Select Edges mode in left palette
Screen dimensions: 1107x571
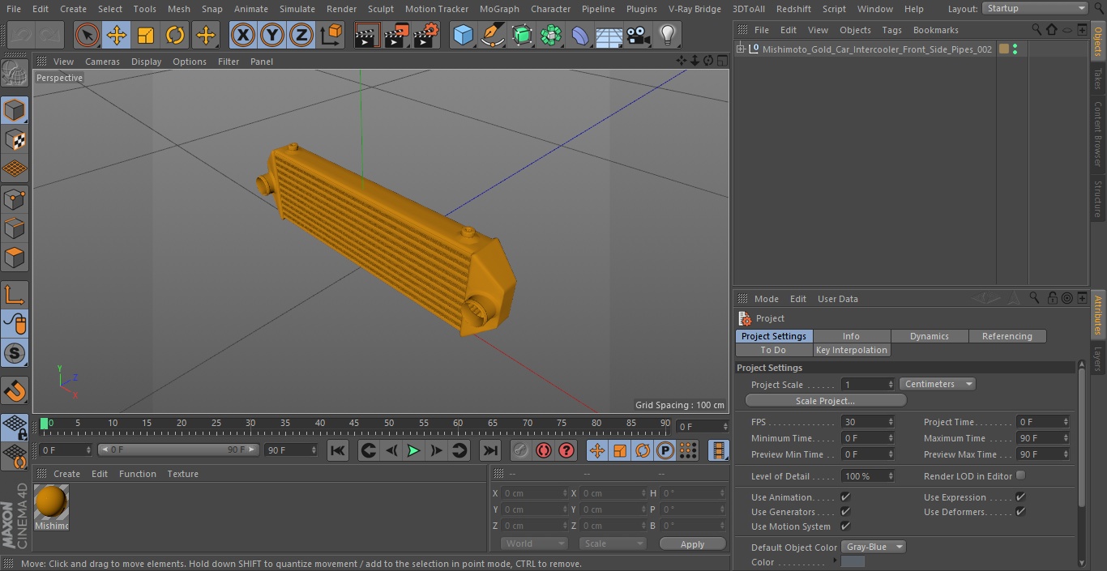pyautogui.click(x=15, y=228)
